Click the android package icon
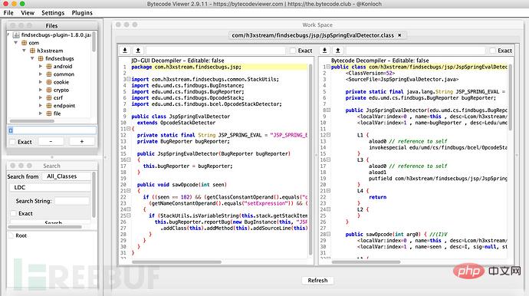The height and width of the screenshot is (296, 529). point(49,66)
